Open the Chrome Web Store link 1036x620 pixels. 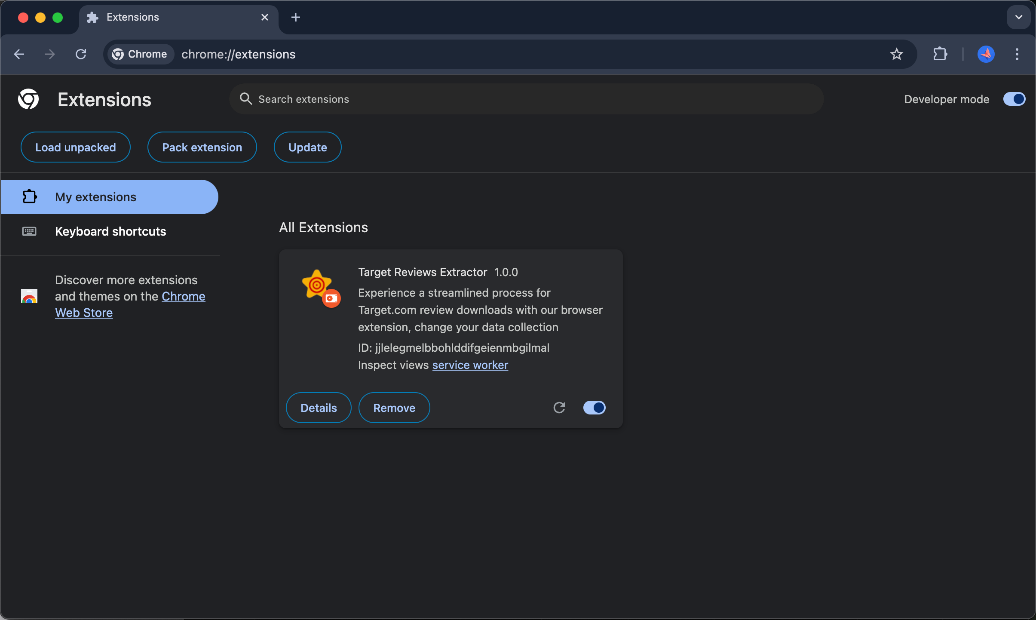tap(130, 304)
